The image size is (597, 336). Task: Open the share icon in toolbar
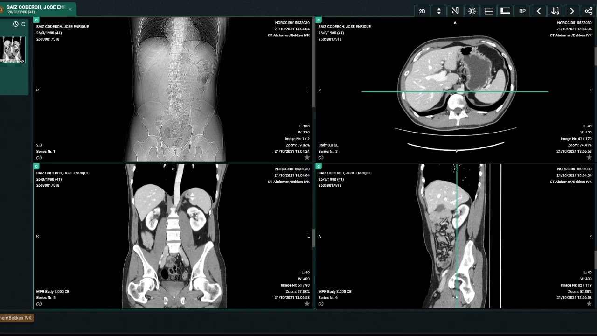[x=589, y=11]
